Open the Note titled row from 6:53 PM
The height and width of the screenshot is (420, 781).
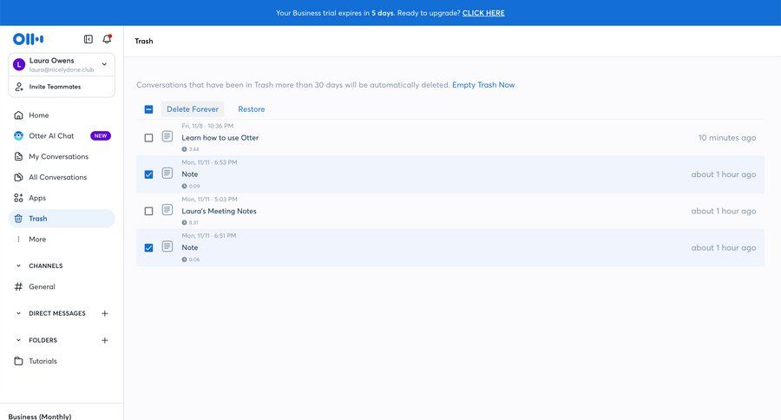pyautogui.click(x=450, y=174)
